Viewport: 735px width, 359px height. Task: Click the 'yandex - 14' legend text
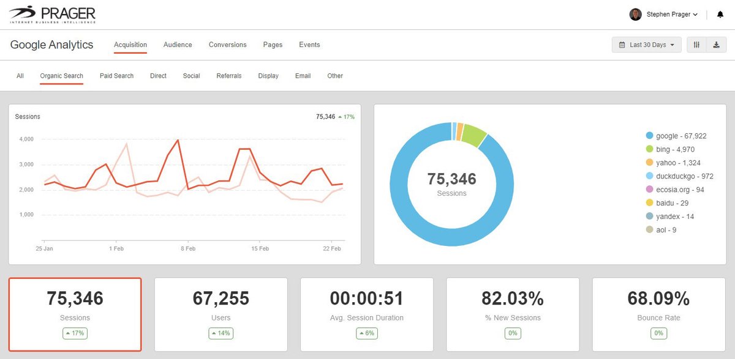coord(675,217)
